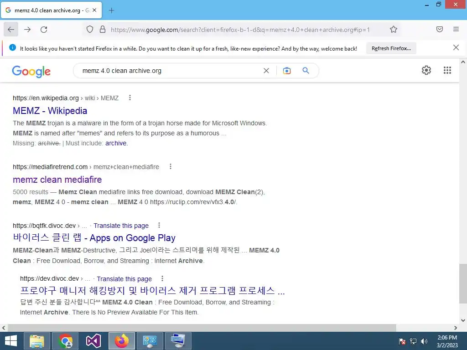The width and height of the screenshot is (467, 350).
Task: Open network tray icon
Action: click(x=413, y=341)
